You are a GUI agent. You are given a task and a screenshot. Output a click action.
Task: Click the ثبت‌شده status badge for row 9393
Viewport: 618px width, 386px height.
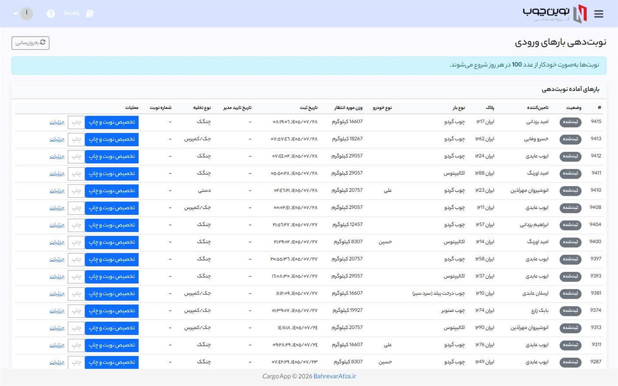tap(570, 277)
